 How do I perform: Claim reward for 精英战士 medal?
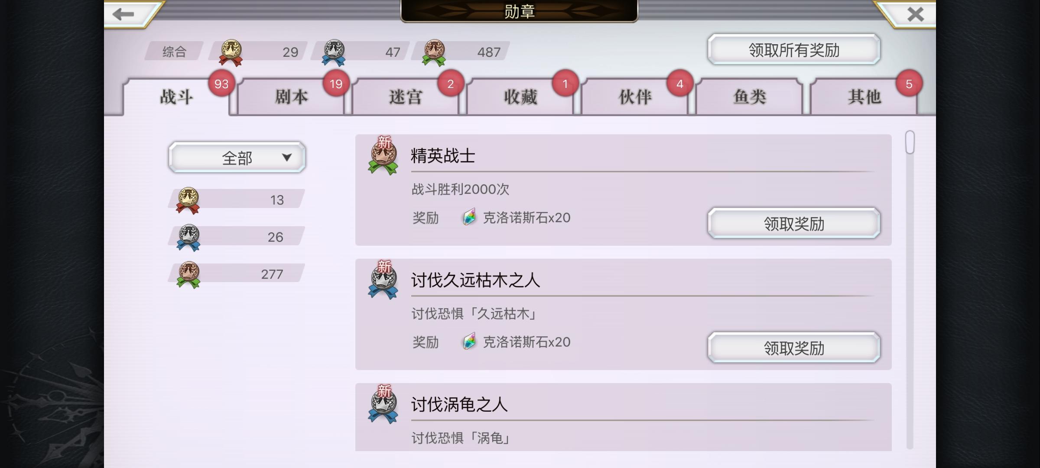(x=794, y=223)
